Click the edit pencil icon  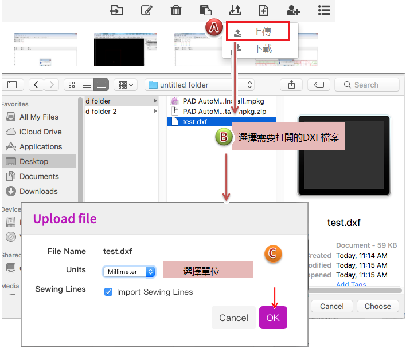pos(147,10)
